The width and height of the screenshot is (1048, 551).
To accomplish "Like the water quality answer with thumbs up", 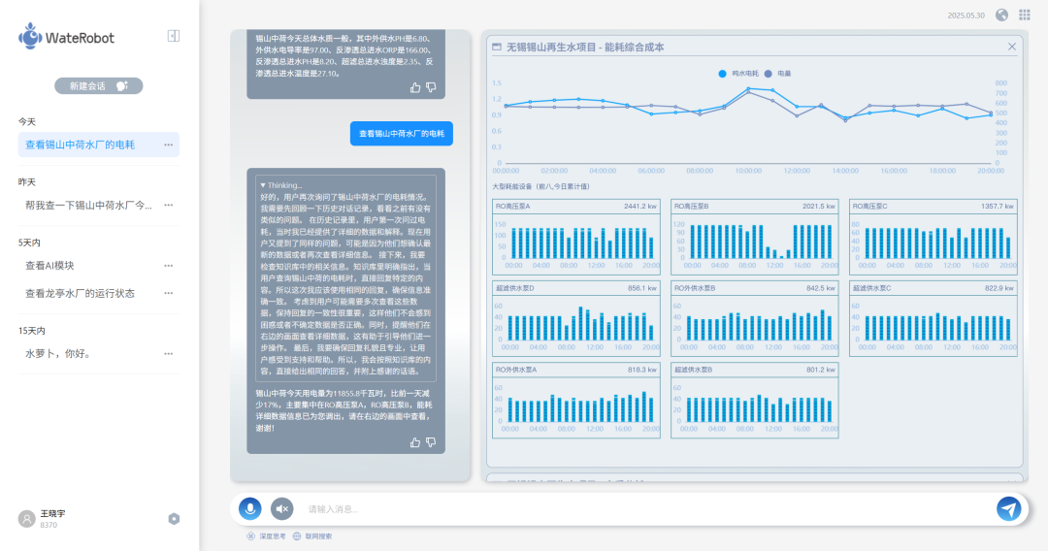I will point(415,87).
